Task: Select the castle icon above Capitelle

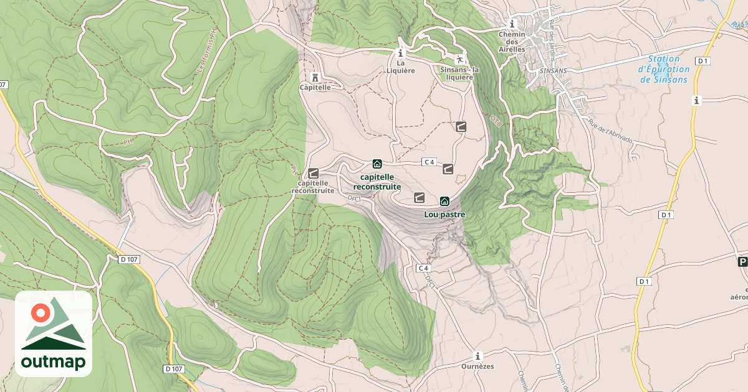Action: pos(315,77)
